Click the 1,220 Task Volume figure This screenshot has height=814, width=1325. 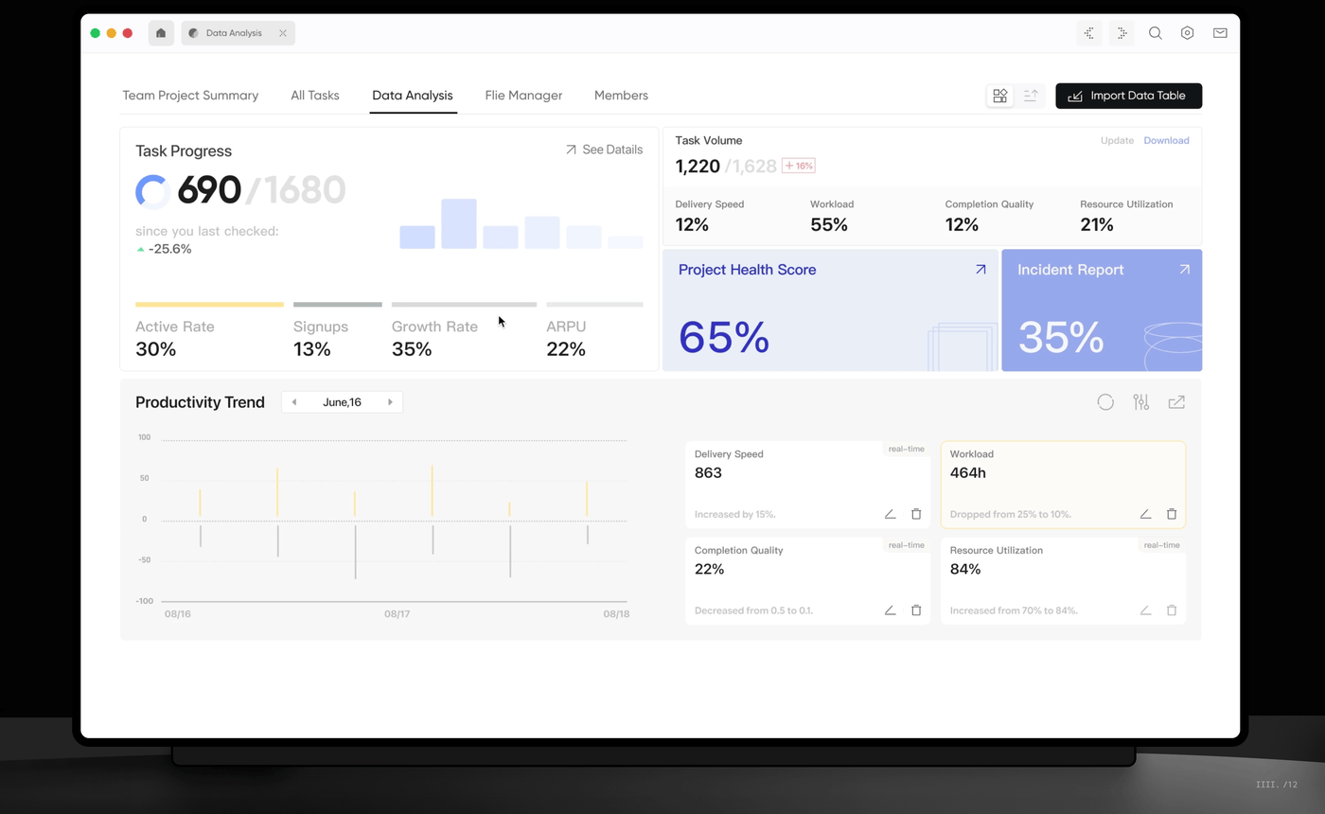click(x=698, y=167)
